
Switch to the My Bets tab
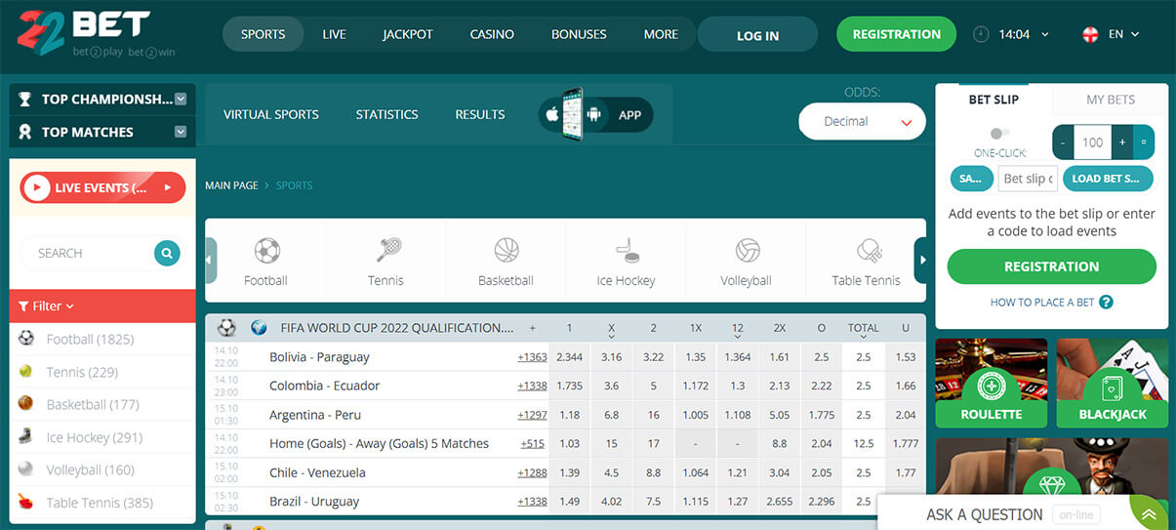[x=1111, y=100]
